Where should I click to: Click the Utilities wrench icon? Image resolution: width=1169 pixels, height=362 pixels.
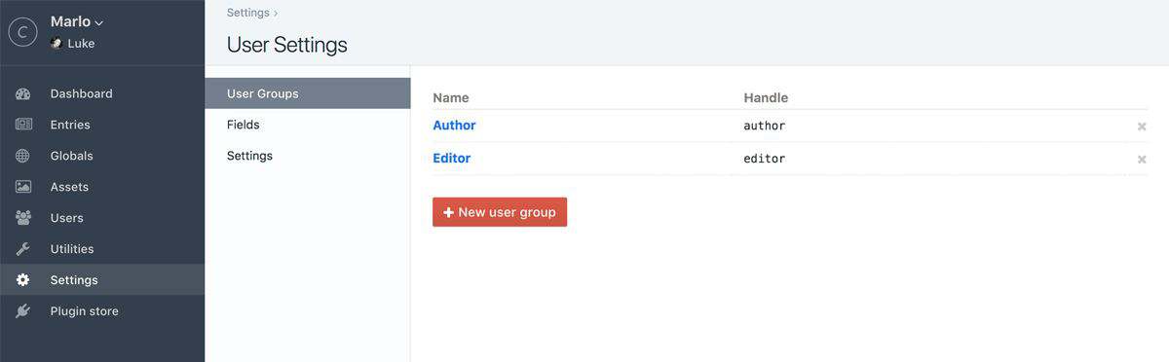[x=23, y=249]
